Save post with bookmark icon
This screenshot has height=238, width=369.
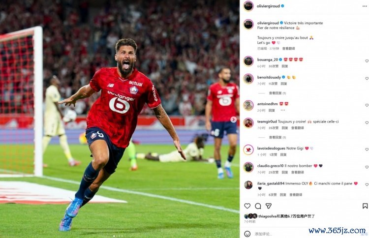(365, 206)
